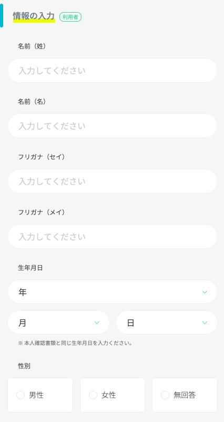Screen dimensions: 224x422
Task: Click the chevron arrow in 月 selector
Action: 97,323
